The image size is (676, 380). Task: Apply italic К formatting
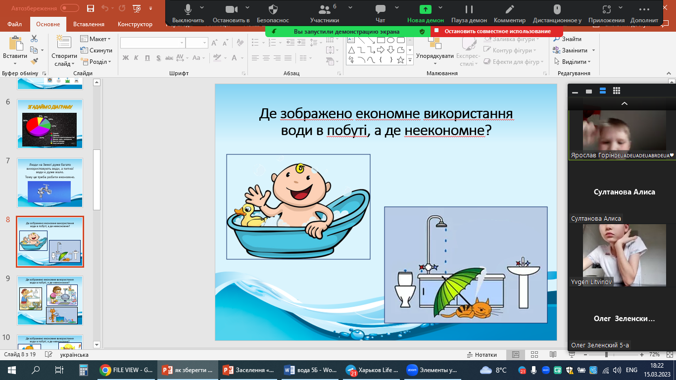pos(137,58)
